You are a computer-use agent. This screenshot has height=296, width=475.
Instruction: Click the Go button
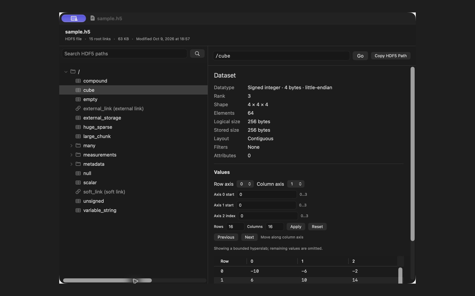(x=360, y=56)
